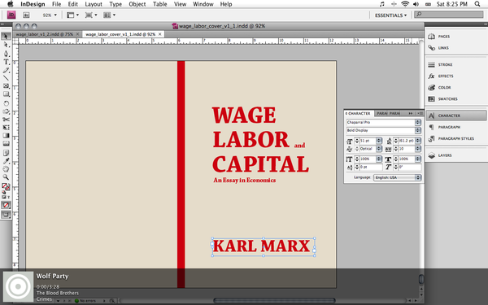Click the Wi-Fi status icon
The image size is (488, 305).
point(405,4)
